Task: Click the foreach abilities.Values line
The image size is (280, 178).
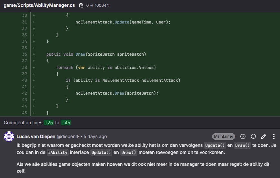Action: pyautogui.click(x=106, y=67)
